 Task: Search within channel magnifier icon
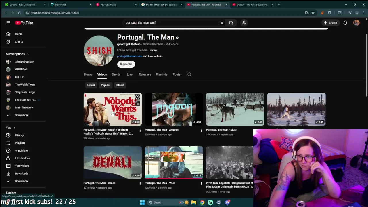[x=189, y=74]
